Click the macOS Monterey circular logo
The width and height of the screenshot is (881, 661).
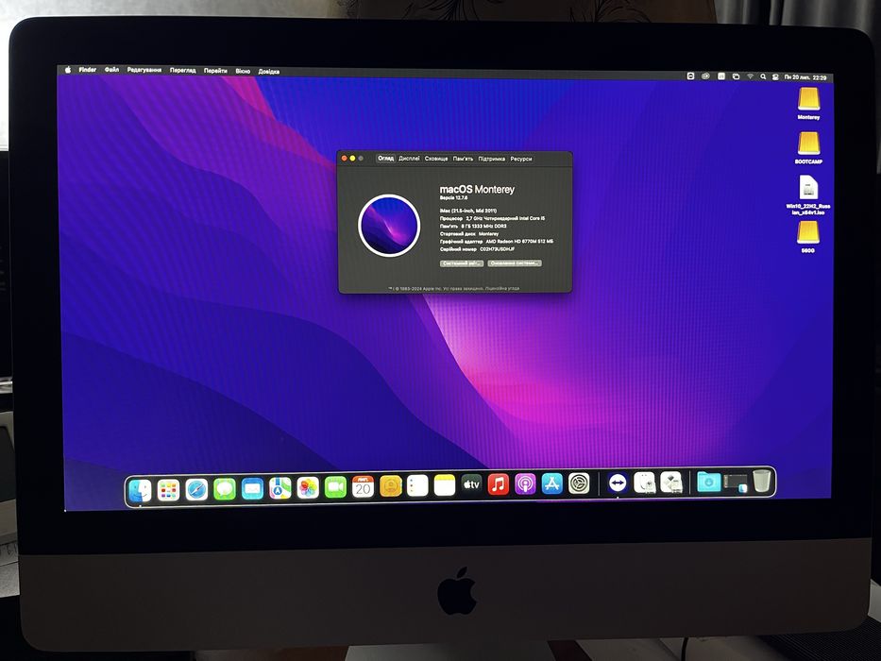pyautogui.click(x=389, y=226)
